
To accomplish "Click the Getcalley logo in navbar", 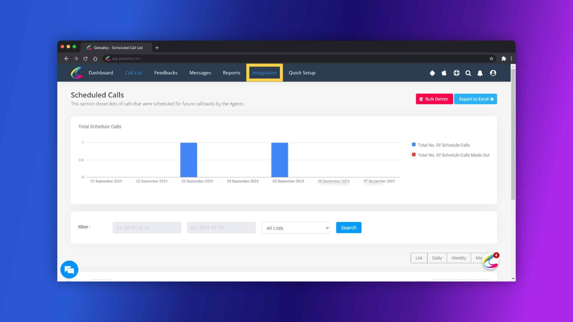I will pos(77,73).
